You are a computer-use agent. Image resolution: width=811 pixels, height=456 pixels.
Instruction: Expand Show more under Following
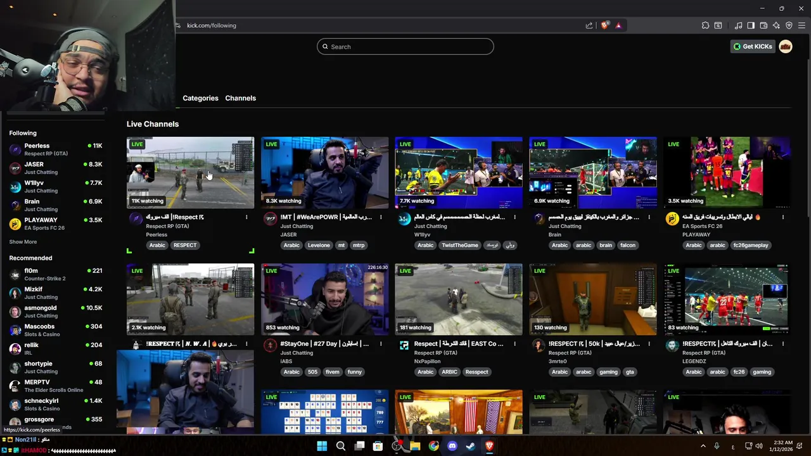[23, 242]
